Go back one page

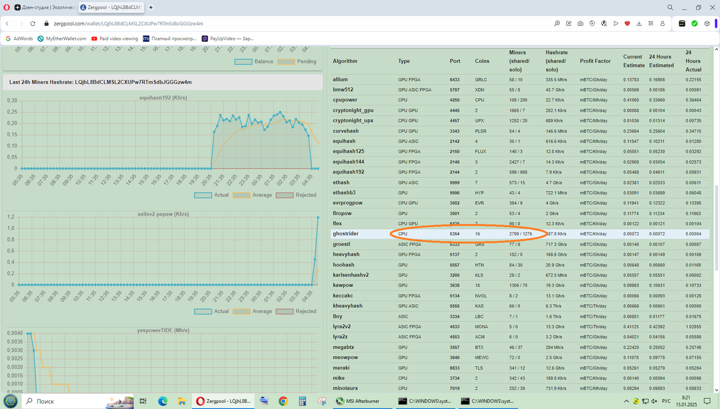point(7,23)
